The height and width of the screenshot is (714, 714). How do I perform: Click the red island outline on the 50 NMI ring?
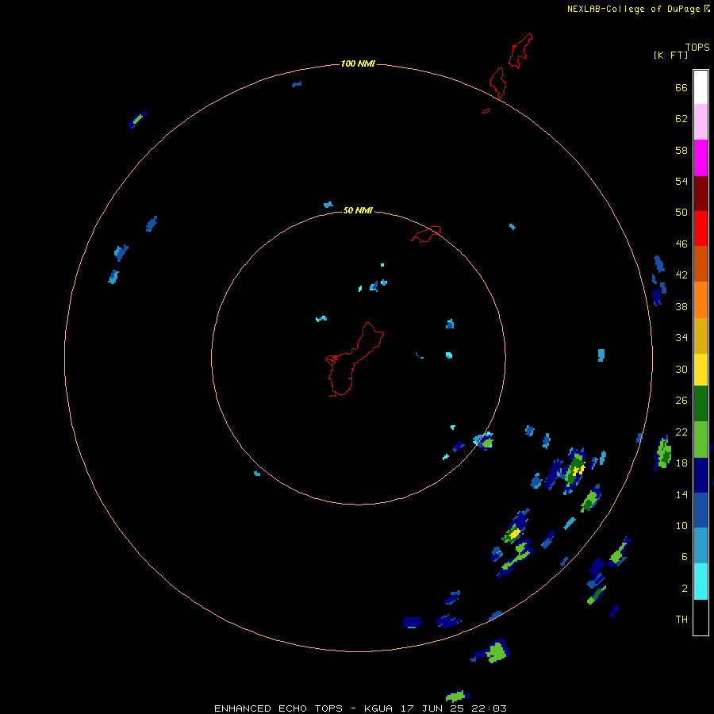426,234
